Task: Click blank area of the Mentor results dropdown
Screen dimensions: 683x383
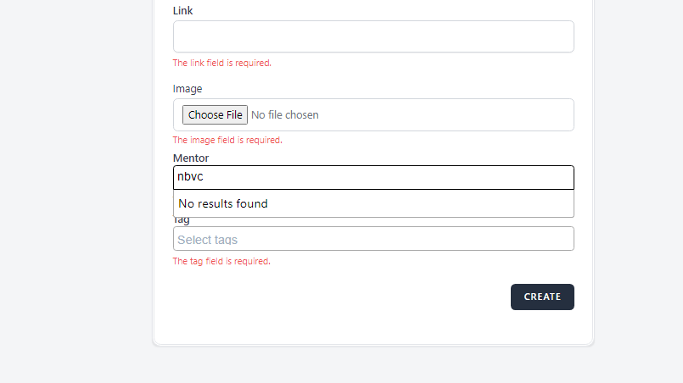Action: click(x=424, y=203)
